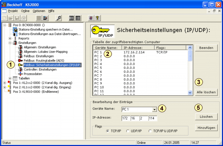
Task: Select Stations-Einstellungen aus Datei übertragen item
Action: [49, 34]
